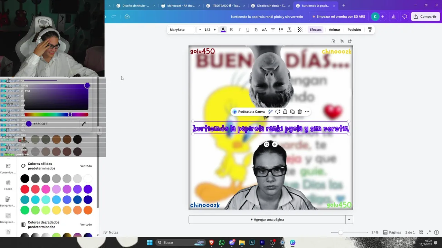Open the text color picker icon
The height and width of the screenshot is (248, 442).
click(x=223, y=30)
